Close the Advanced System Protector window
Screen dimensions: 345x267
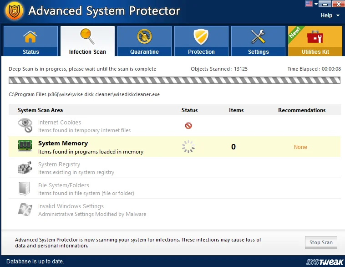[338, 4]
